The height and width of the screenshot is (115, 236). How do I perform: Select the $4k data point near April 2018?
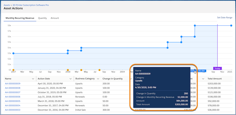(81, 48)
